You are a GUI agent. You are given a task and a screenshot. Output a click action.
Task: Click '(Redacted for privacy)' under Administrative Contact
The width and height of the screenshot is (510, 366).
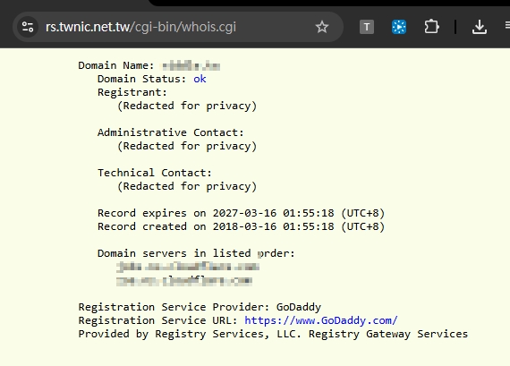[187, 146]
